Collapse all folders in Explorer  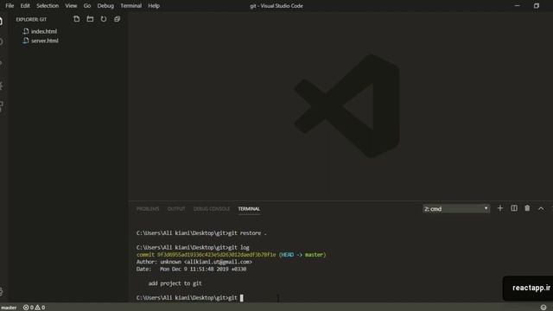[118, 19]
